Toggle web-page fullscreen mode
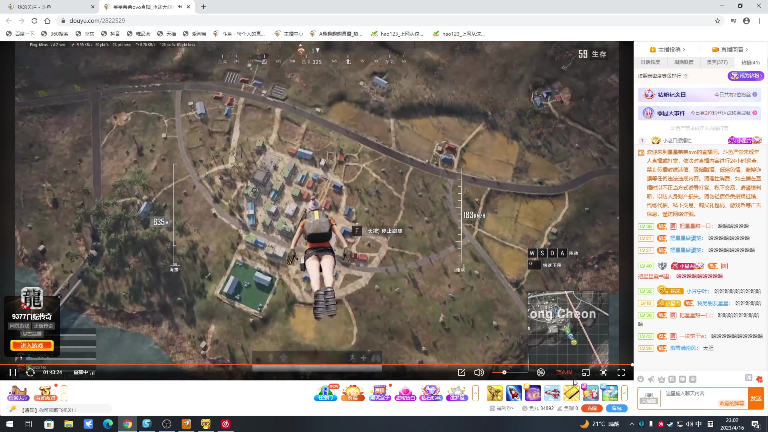 pyautogui.click(x=604, y=372)
